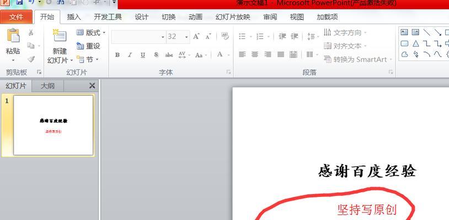
Task: Open the Line Spacing dropdown
Action: pyautogui.click(x=313, y=36)
